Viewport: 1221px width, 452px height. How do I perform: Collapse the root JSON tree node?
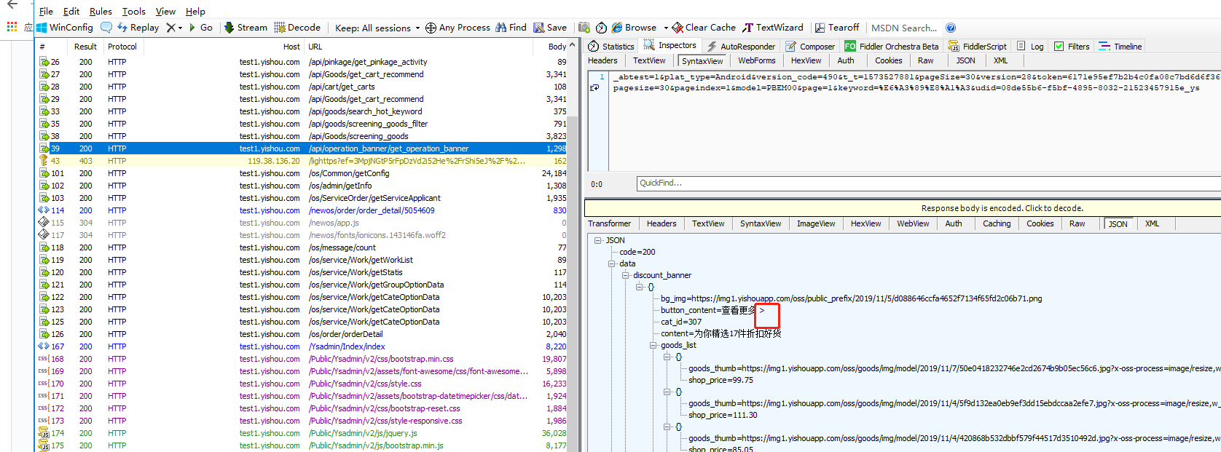(x=597, y=240)
